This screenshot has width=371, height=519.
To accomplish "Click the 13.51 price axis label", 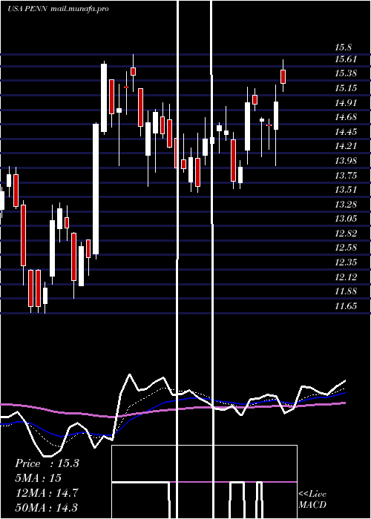I will 346,190.
